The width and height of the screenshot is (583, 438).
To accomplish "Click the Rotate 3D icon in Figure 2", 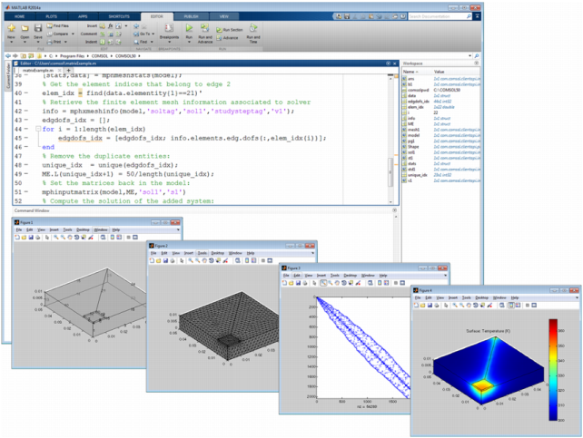I will (x=212, y=261).
